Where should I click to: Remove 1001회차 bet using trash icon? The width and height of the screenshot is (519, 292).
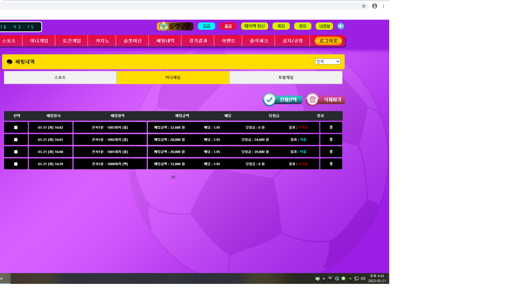click(x=331, y=152)
